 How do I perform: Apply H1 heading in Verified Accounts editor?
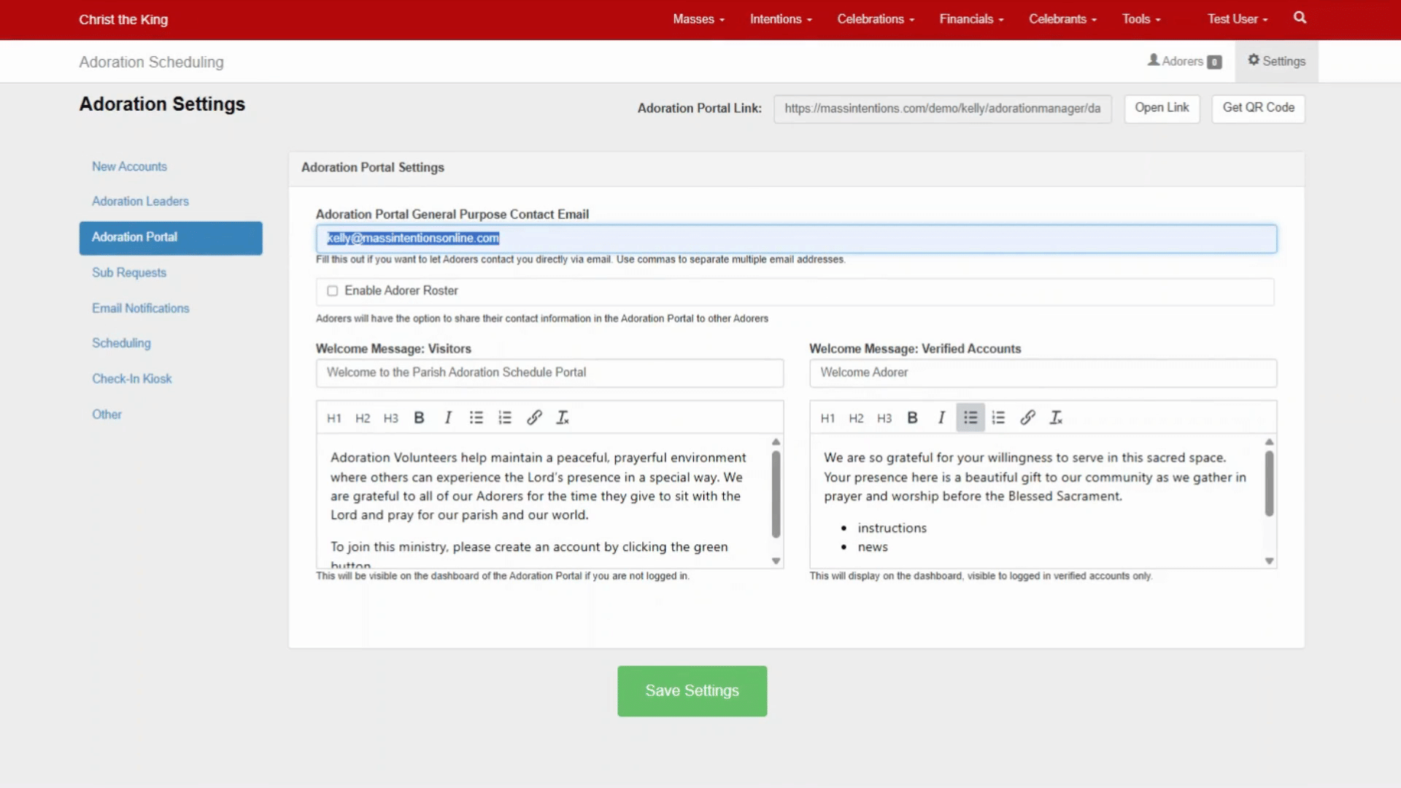(x=827, y=418)
